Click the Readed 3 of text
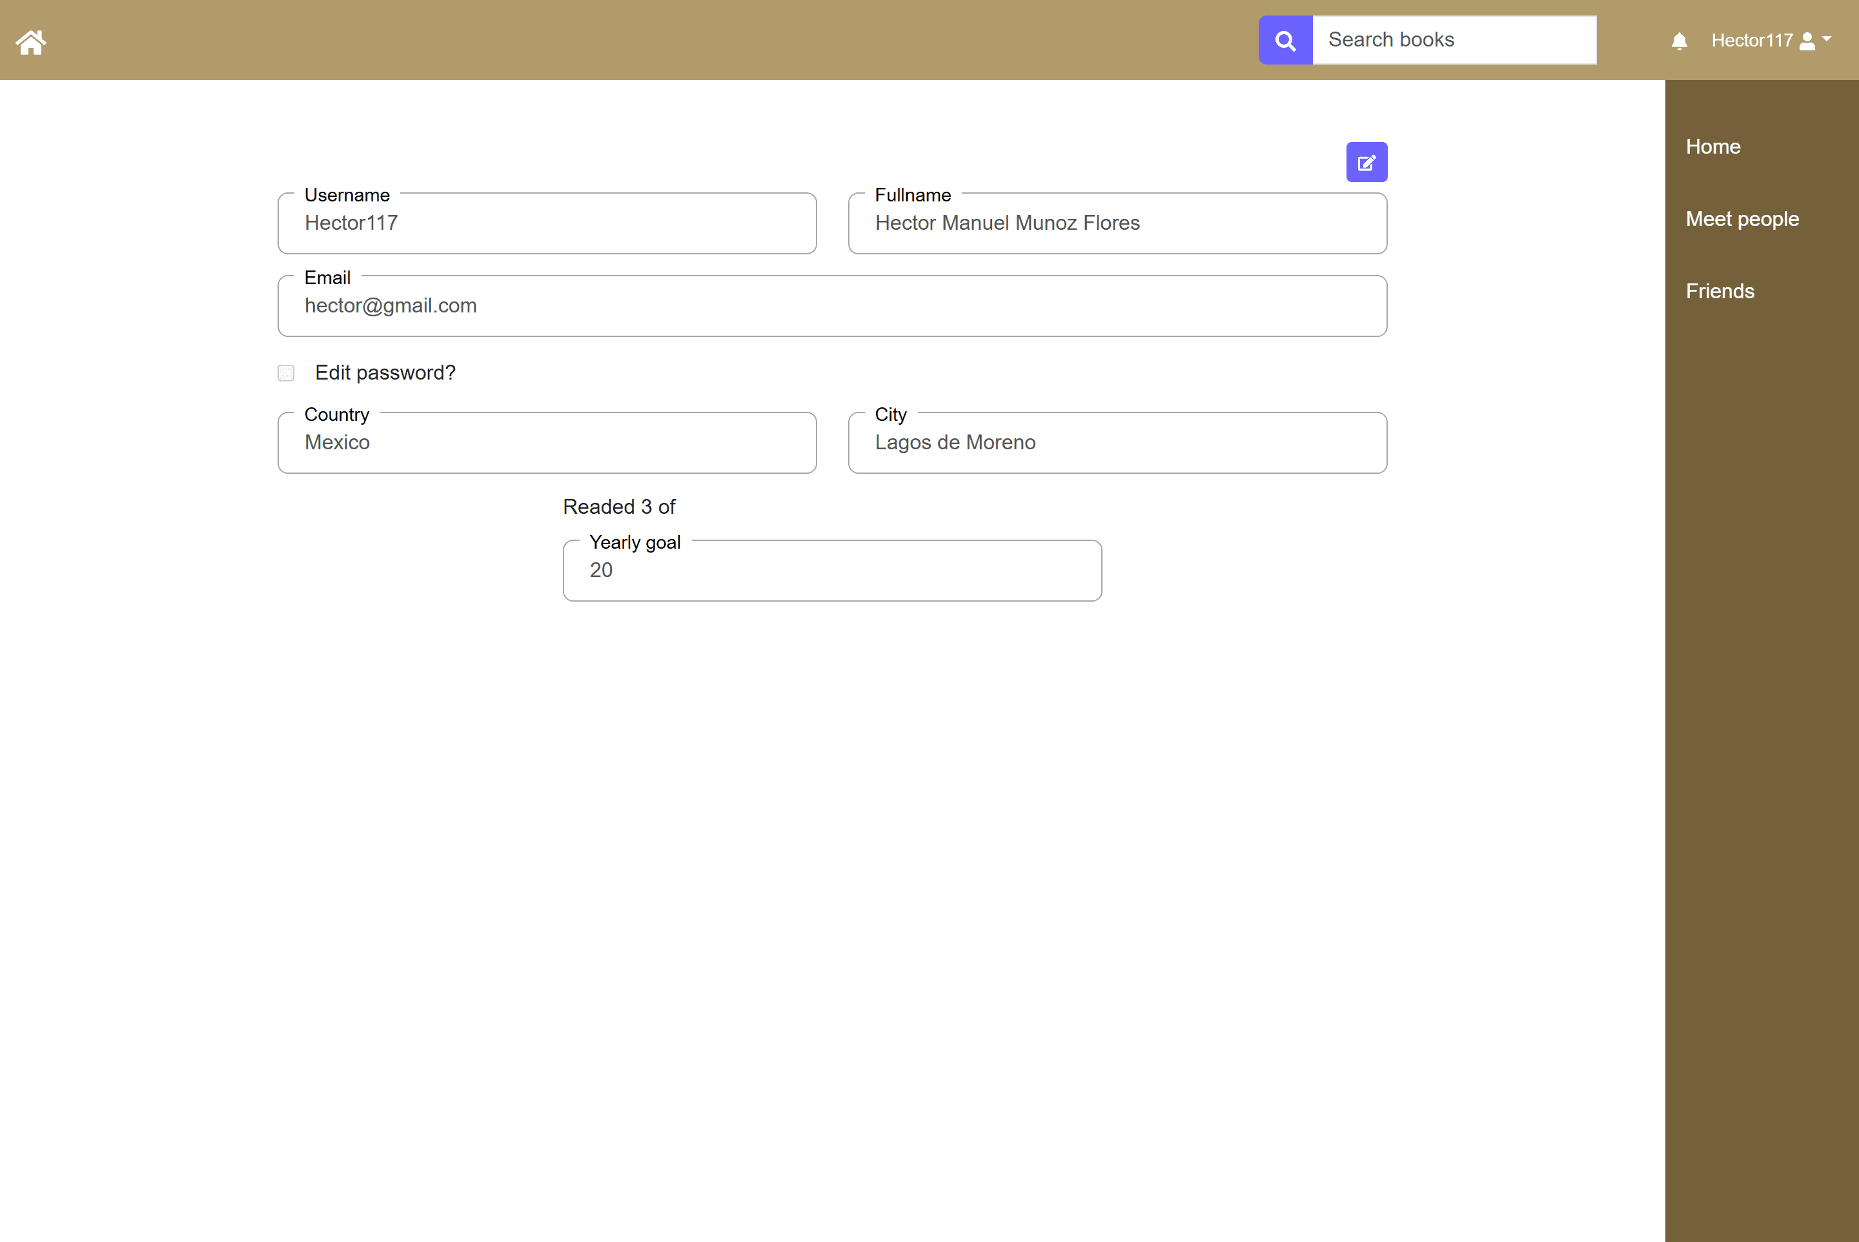This screenshot has height=1242, width=1859. pyautogui.click(x=618, y=507)
